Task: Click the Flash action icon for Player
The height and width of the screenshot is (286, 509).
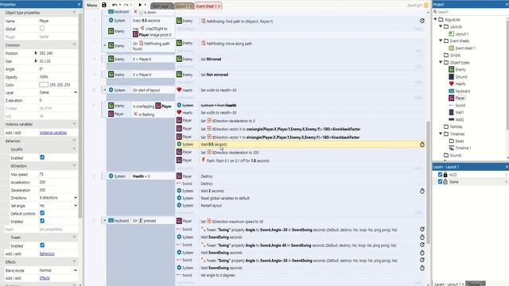Action: tap(204, 160)
